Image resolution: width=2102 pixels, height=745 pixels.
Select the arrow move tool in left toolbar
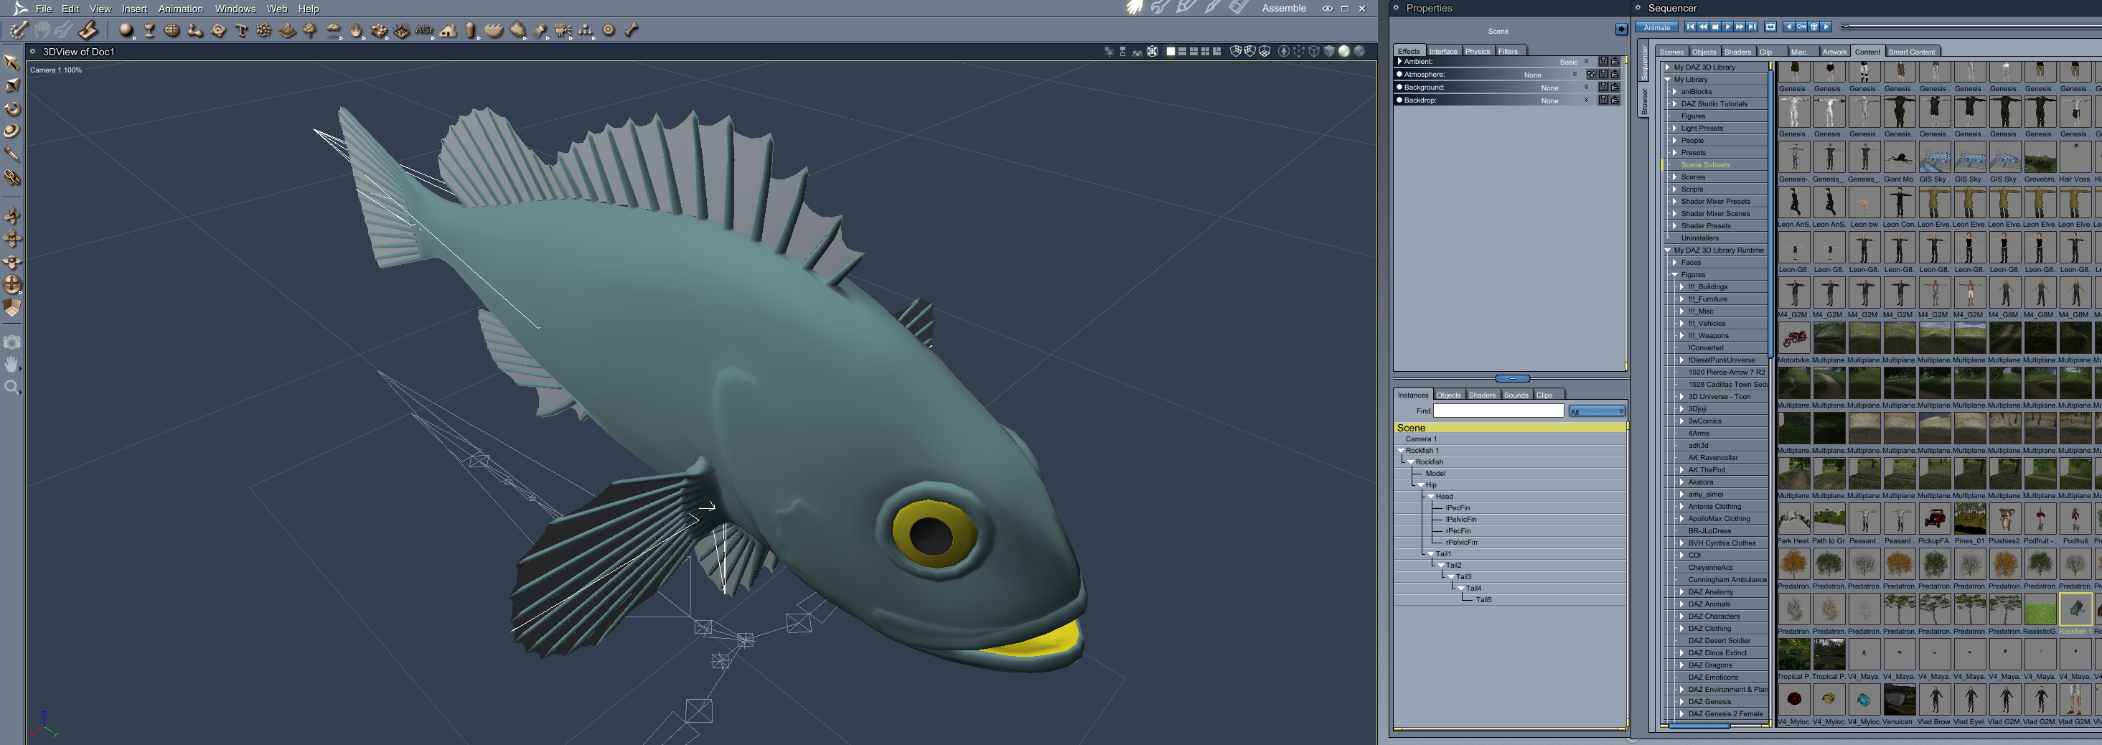pos(12,61)
